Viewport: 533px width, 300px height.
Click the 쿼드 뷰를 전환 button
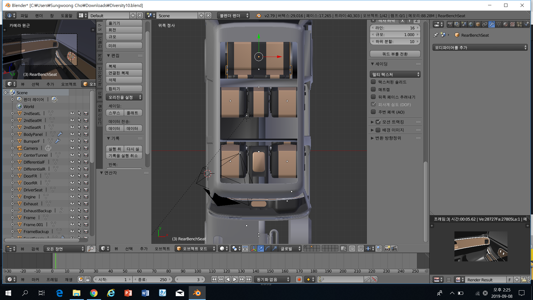tap(395, 54)
